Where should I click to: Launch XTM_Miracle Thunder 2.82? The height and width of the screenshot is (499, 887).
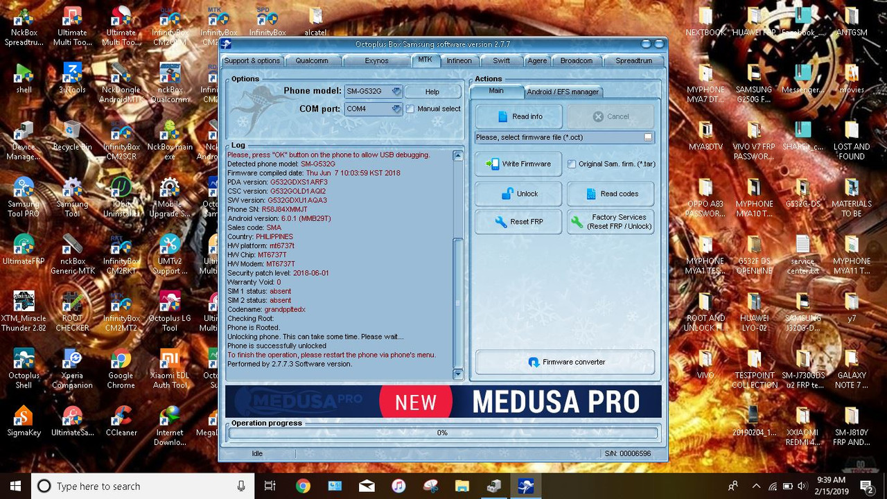(24, 310)
